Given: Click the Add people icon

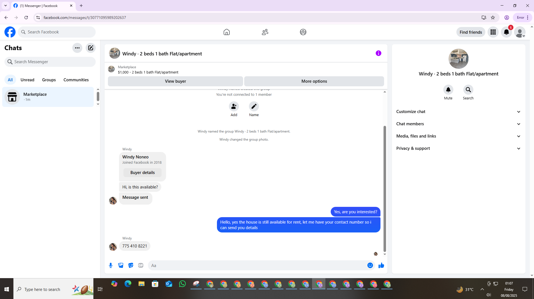Looking at the screenshot, I should pos(234,106).
